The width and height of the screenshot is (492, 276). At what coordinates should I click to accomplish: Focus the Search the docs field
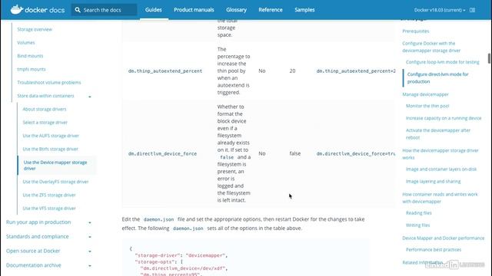[105, 10]
